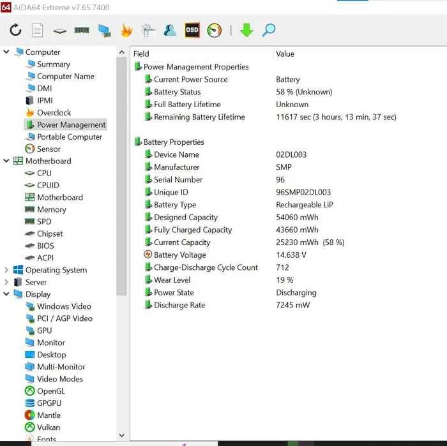447x446 pixels.
Task: Open the ACPI page
Action: click(45, 258)
